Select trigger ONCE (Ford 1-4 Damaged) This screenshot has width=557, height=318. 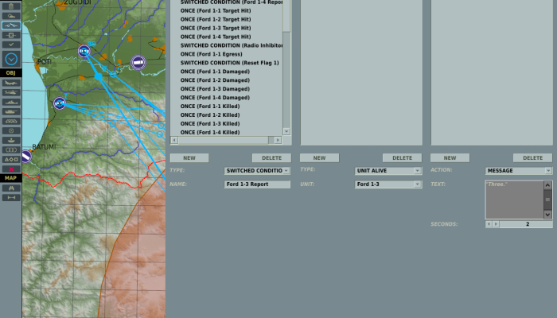tap(215, 98)
